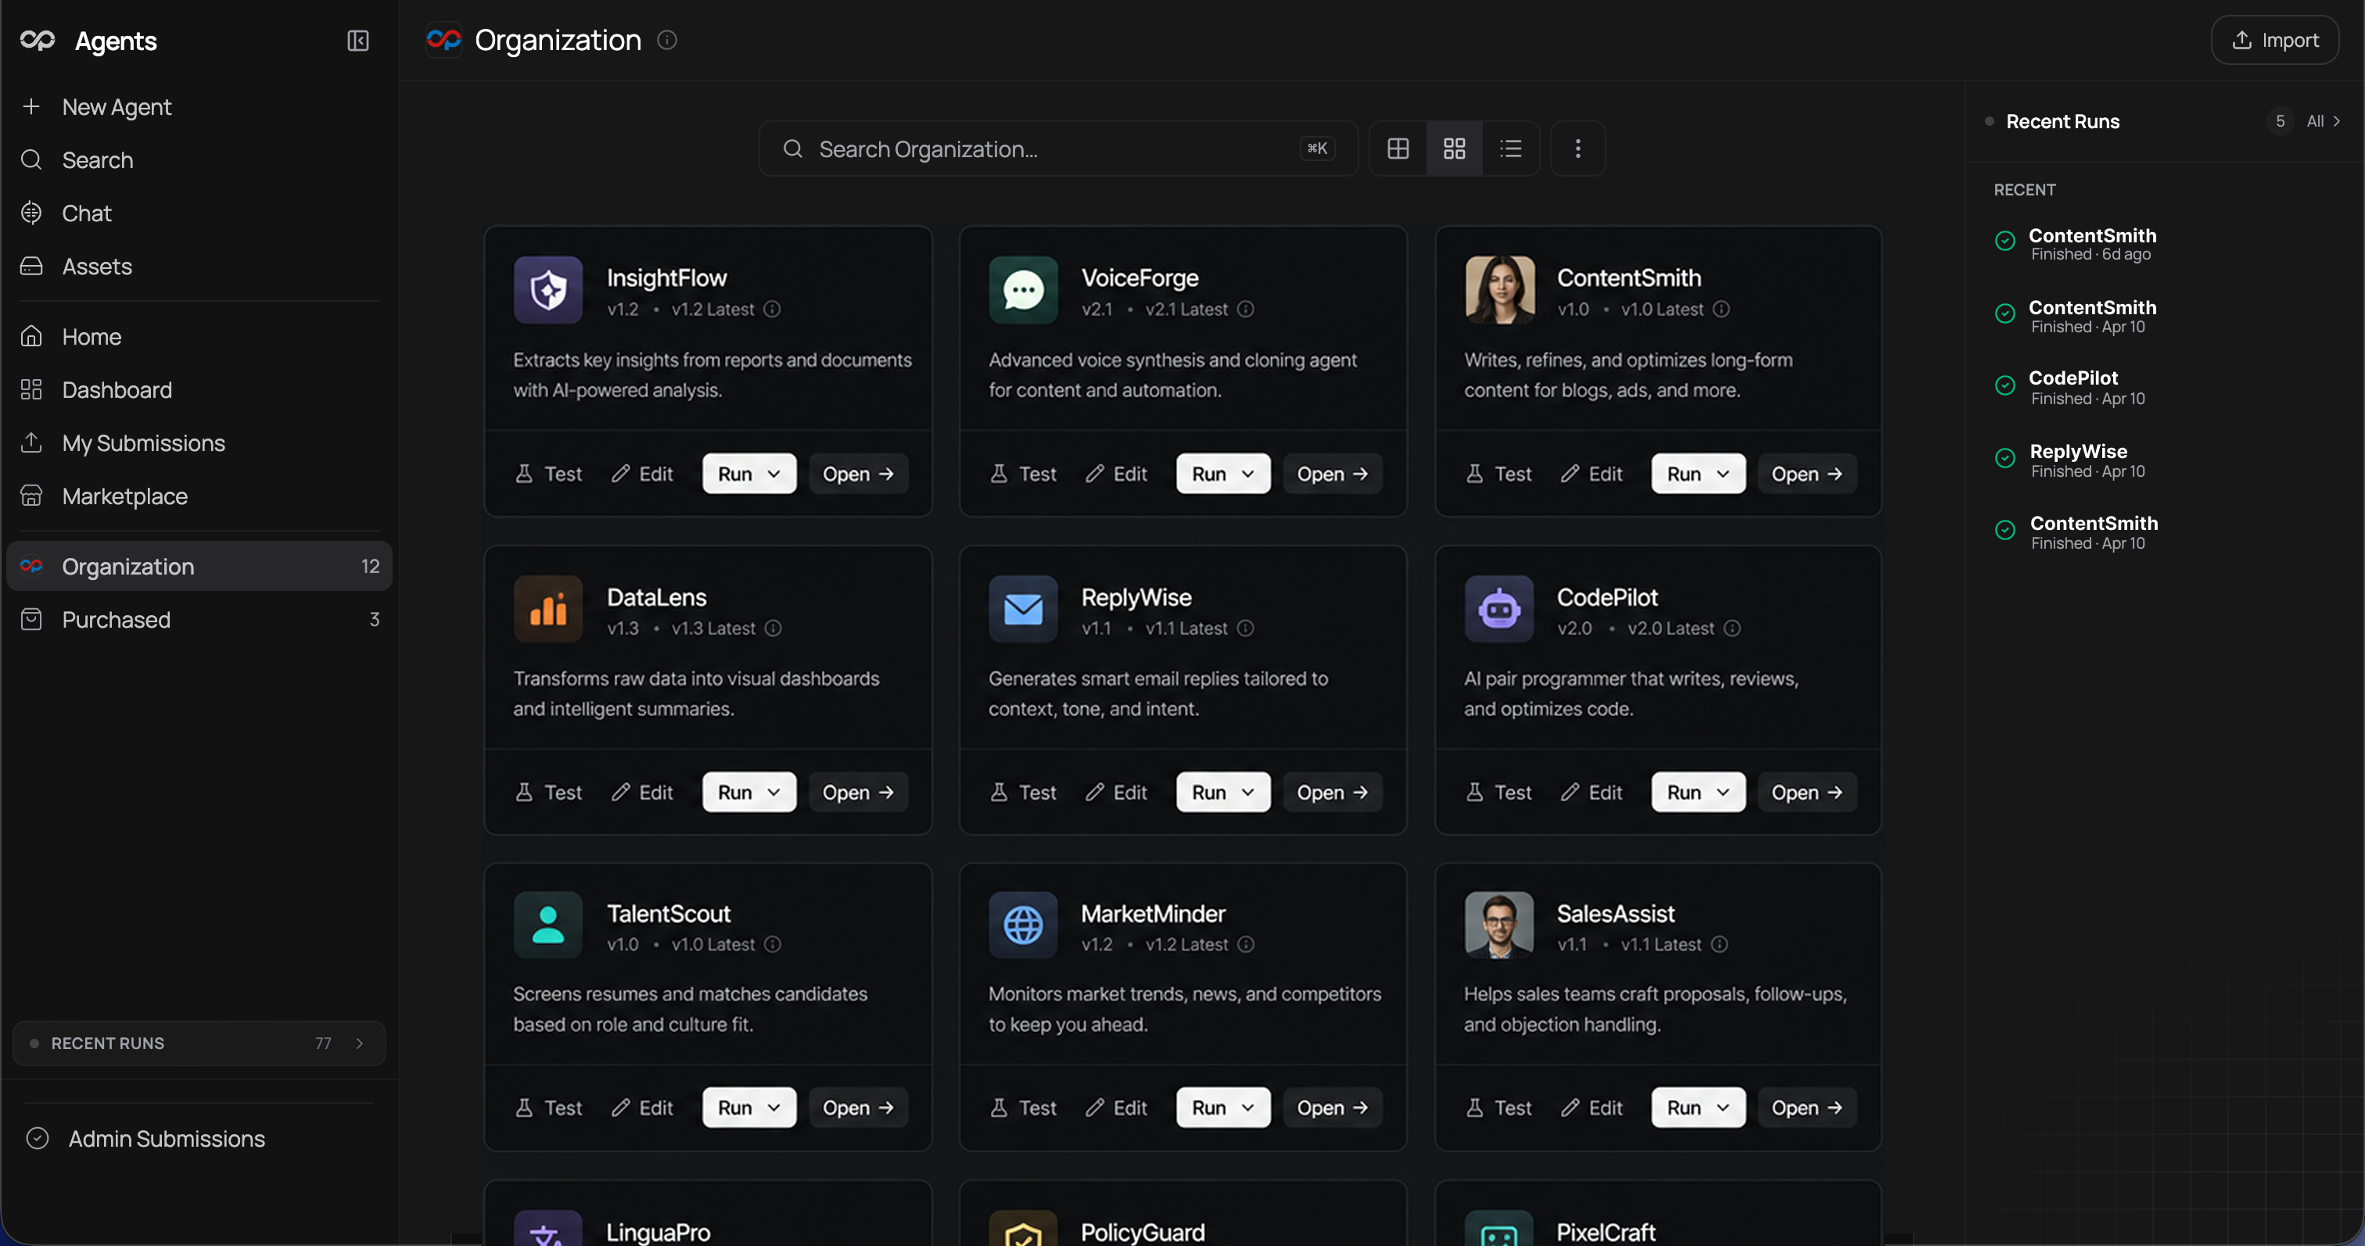Show version info for TalentScout

pos(773,944)
